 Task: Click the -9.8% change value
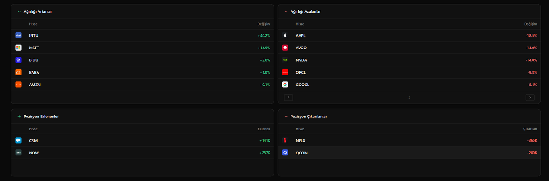click(x=532, y=72)
